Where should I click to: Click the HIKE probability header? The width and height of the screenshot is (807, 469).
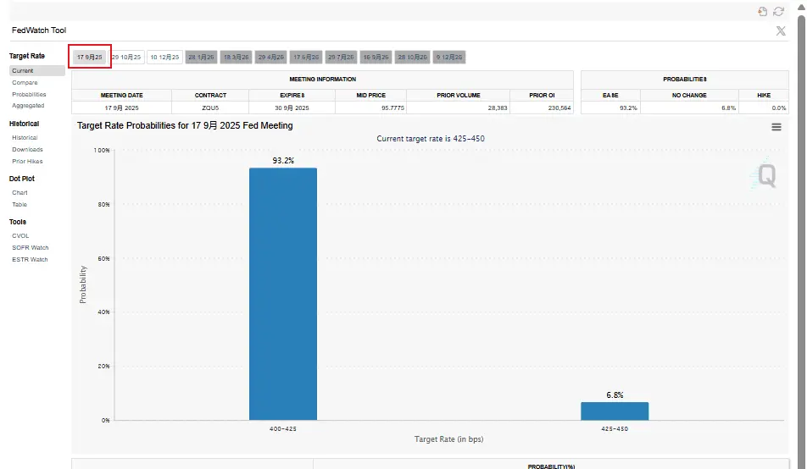764,95
